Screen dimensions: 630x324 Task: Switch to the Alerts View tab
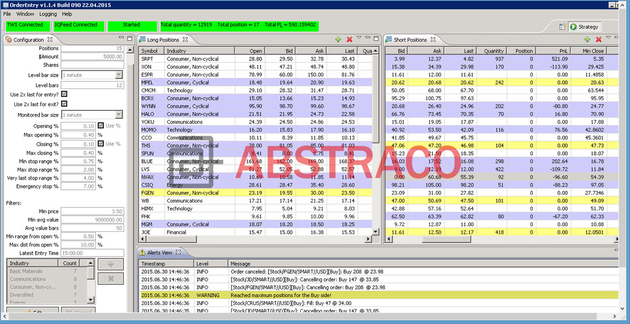point(160,252)
